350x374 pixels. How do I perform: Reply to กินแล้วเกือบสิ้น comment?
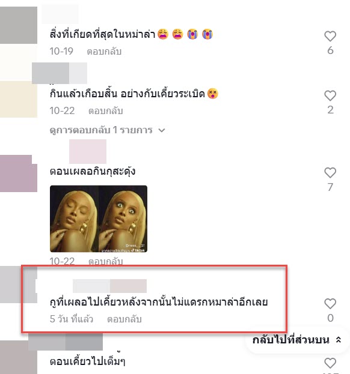click(x=106, y=110)
